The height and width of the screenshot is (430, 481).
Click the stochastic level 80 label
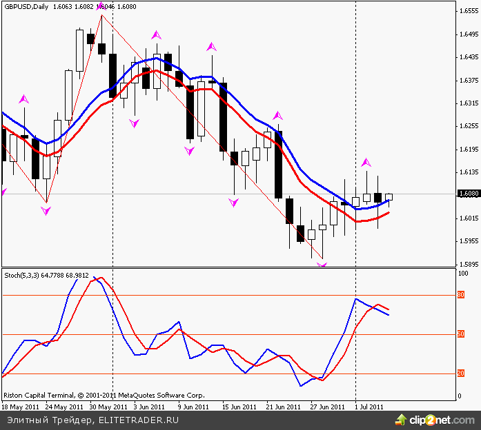(x=461, y=295)
